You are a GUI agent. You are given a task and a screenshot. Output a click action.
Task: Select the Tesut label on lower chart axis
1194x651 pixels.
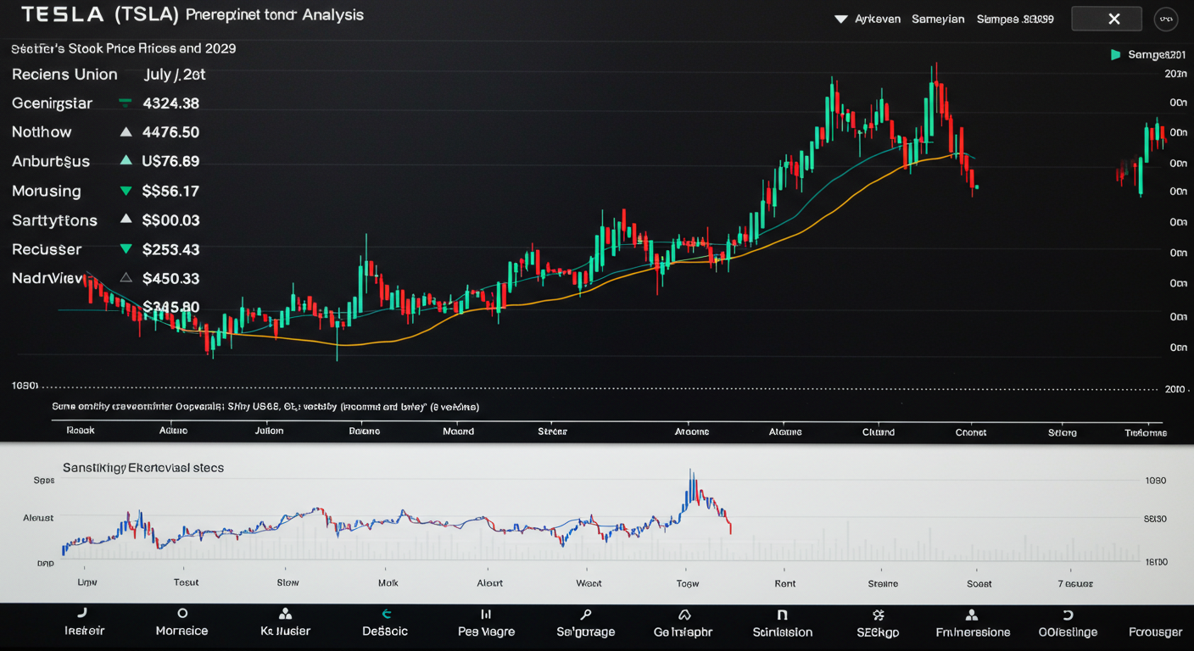(x=186, y=582)
